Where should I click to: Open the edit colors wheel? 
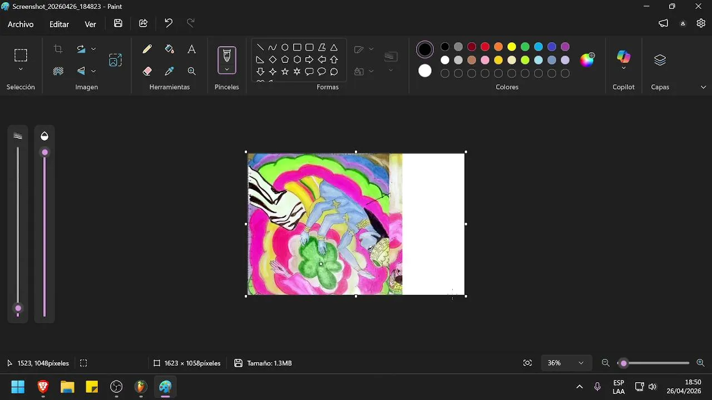(587, 60)
